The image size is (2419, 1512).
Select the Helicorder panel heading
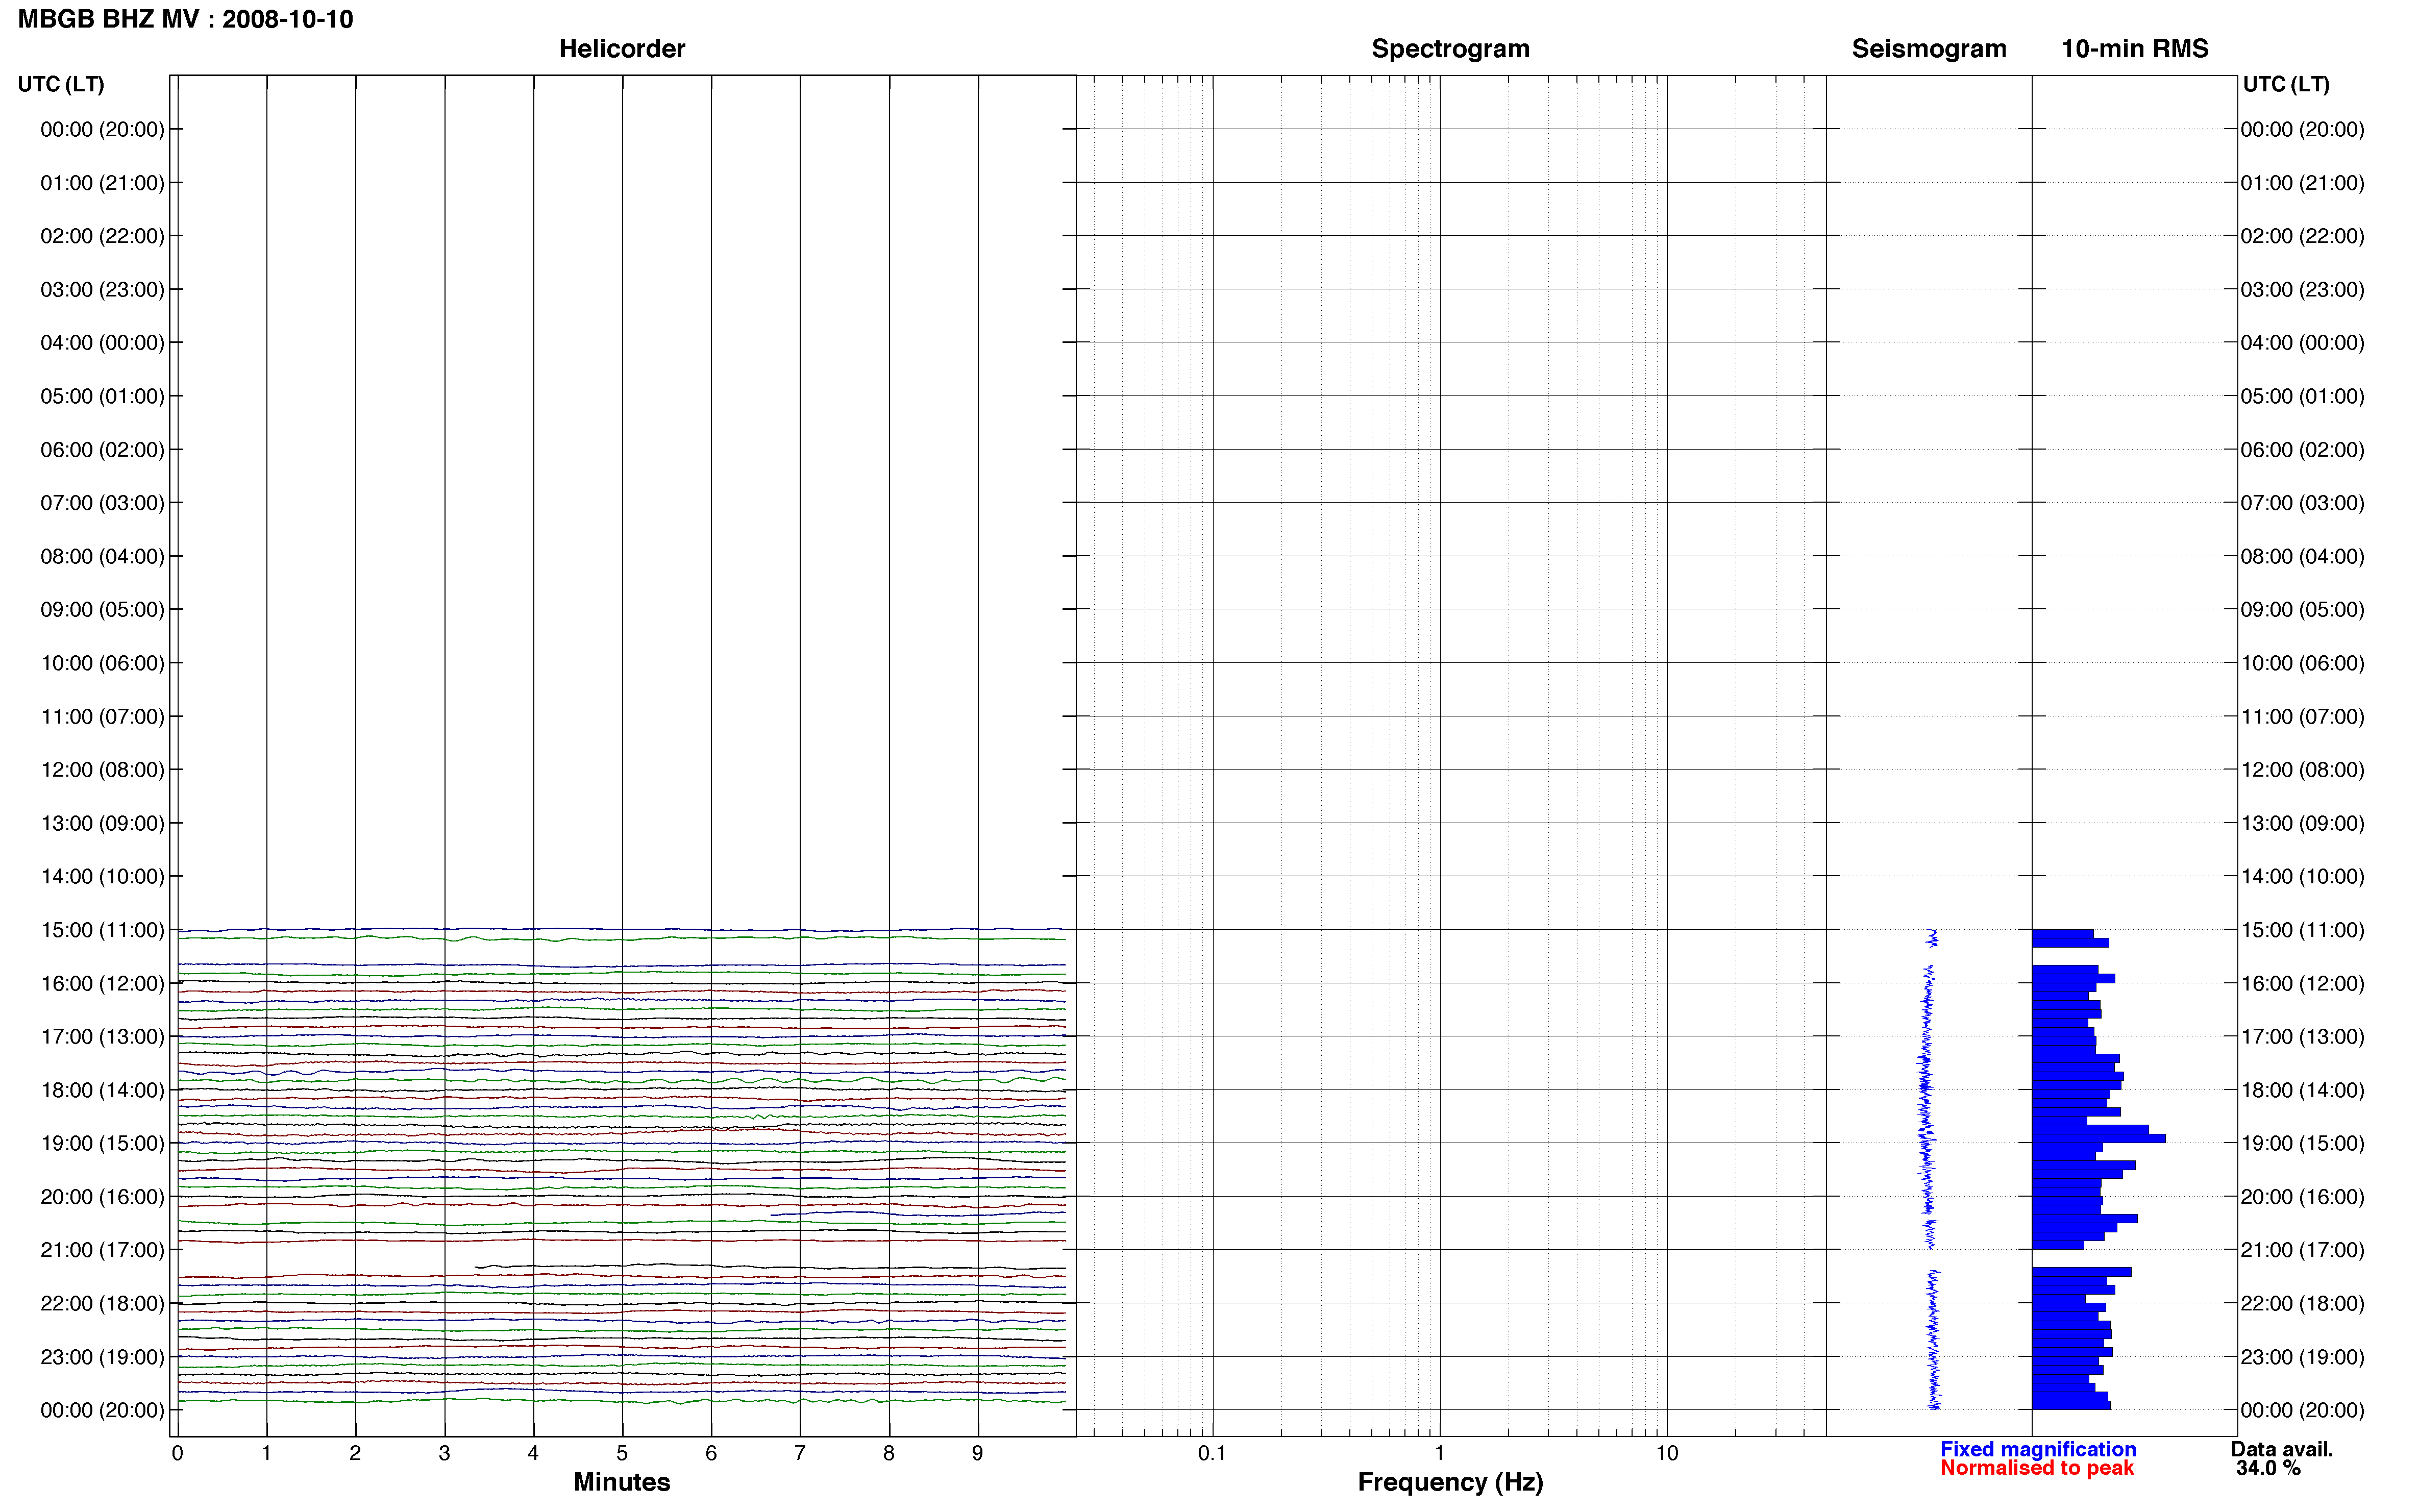pyautogui.click(x=621, y=49)
